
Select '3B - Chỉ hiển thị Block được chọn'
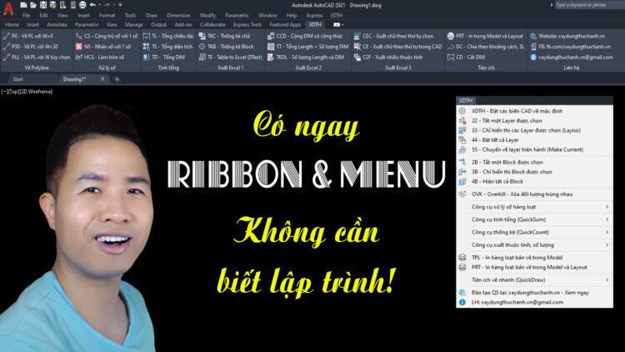(x=534, y=172)
